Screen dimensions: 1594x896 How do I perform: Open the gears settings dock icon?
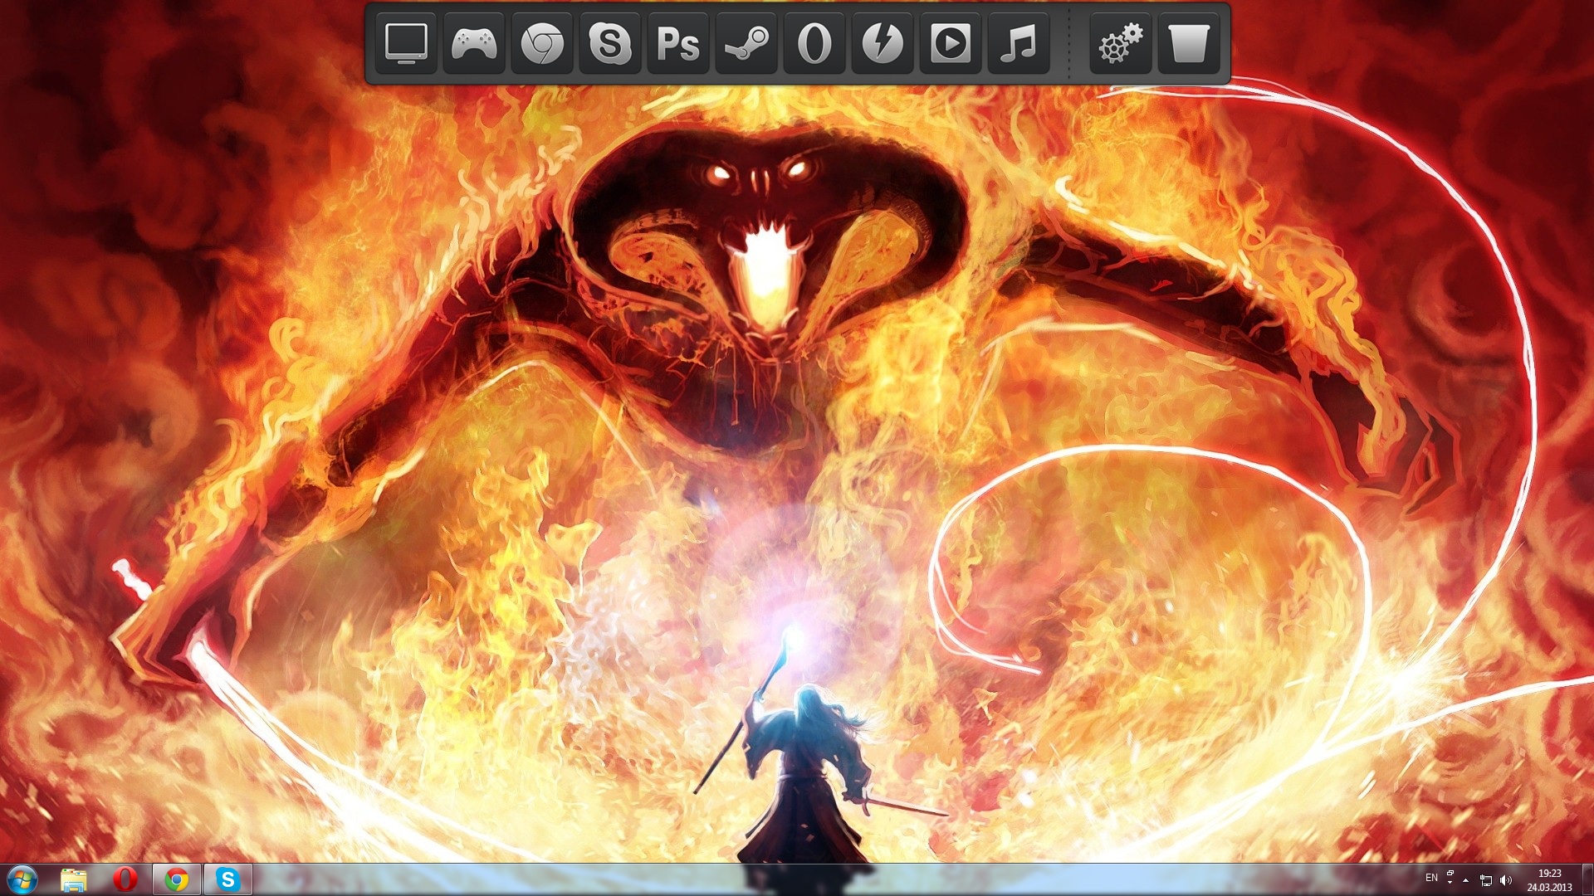1120,43
